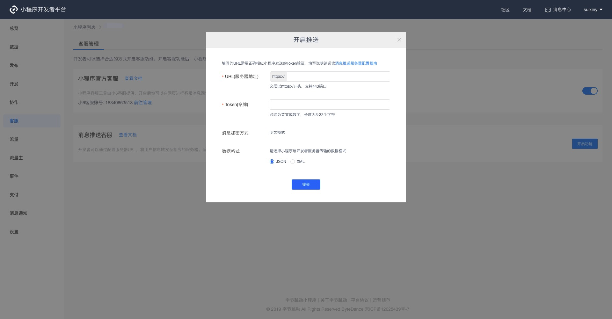
Task: Disable the 小程序官方客服 switch
Action: [x=590, y=91]
